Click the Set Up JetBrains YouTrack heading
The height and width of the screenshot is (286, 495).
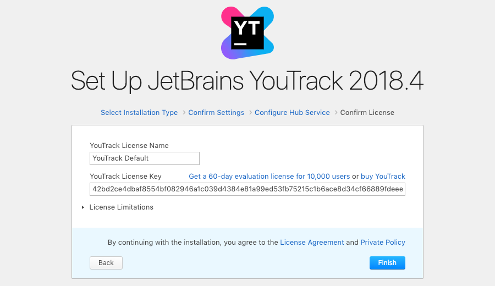pyautogui.click(x=247, y=81)
